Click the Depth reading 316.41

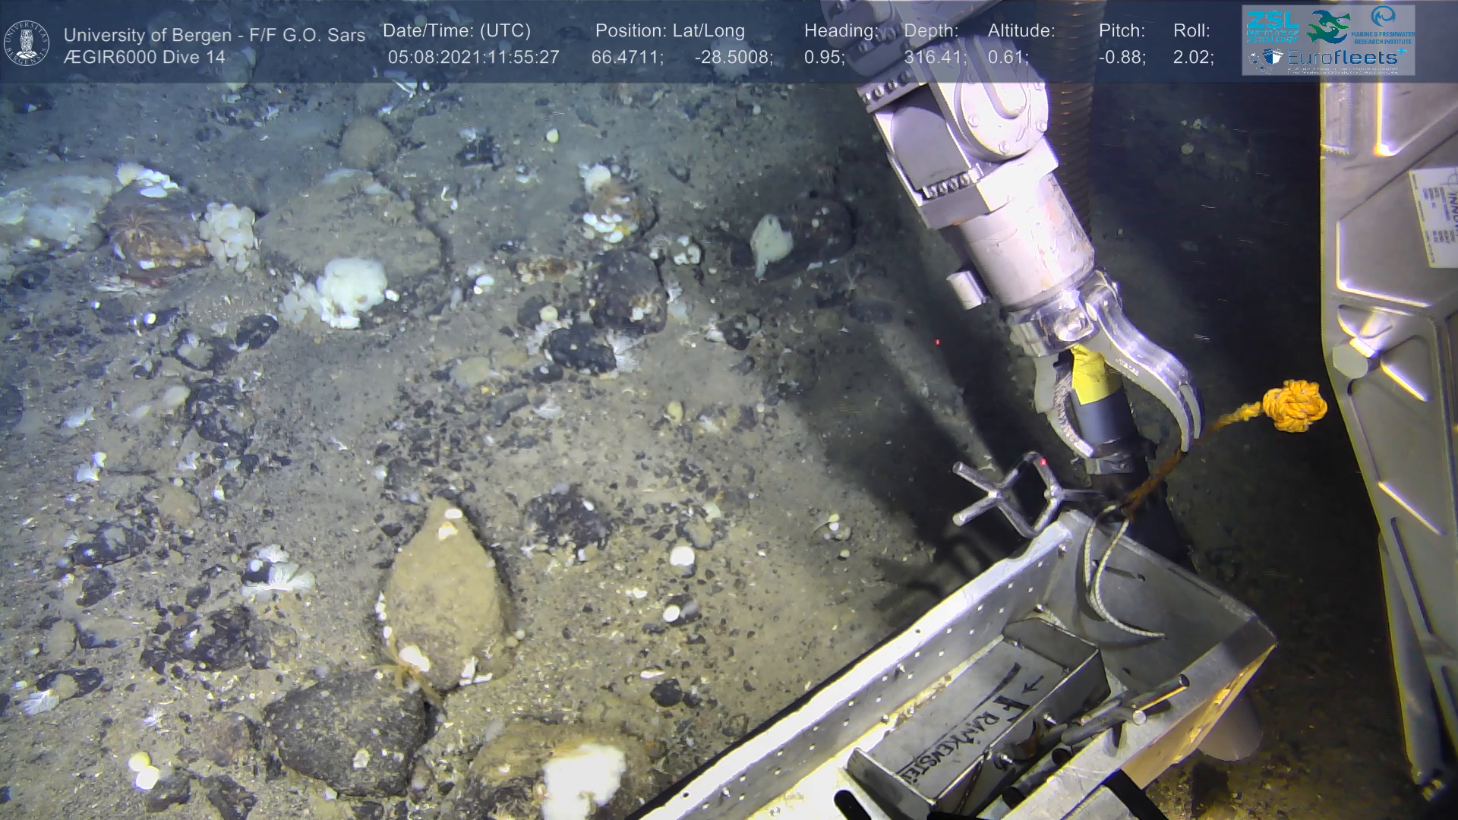[x=935, y=58]
